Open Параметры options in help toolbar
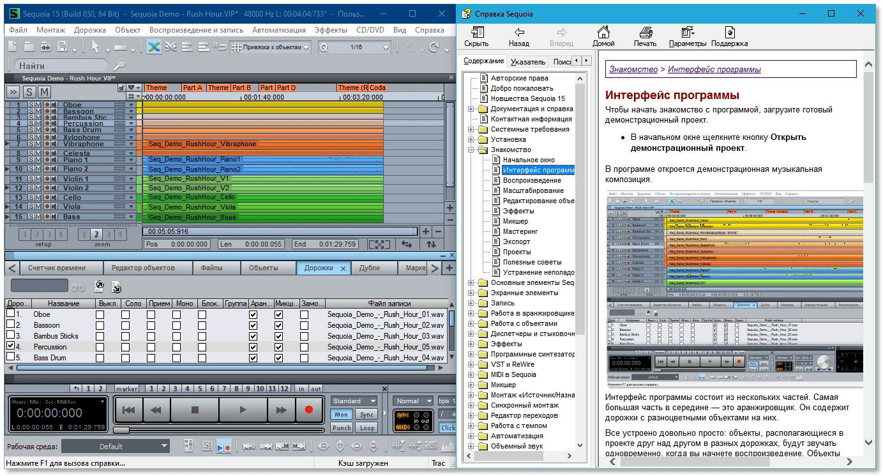The image size is (883, 476). (688, 37)
